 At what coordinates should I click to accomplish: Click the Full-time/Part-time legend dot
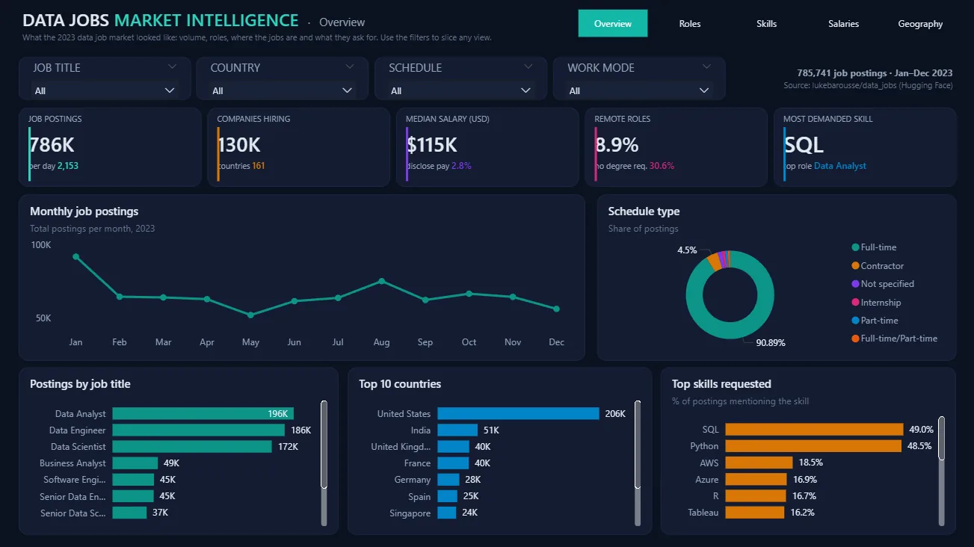click(855, 339)
